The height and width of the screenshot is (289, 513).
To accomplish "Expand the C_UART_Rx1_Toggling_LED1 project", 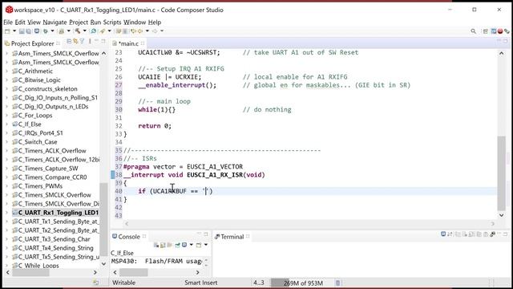I will tap(7, 213).
